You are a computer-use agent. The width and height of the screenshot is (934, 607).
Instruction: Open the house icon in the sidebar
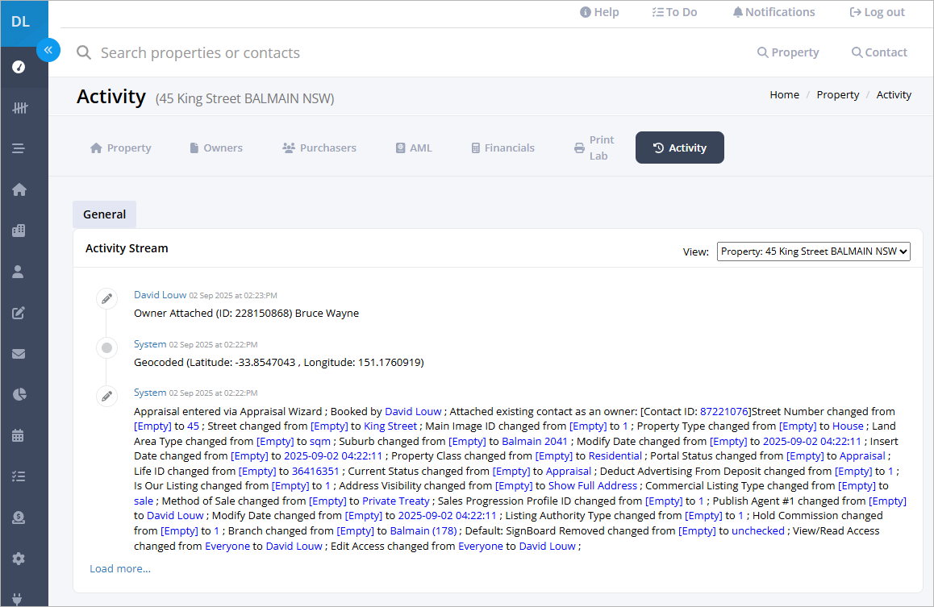(x=19, y=189)
